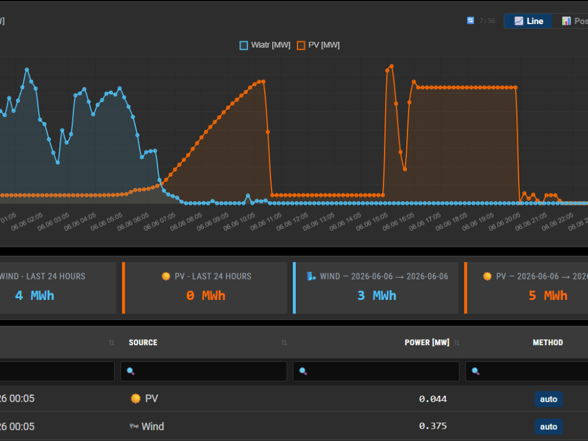Toggle Wiatr [MW] legend series
This screenshot has width=588, height=441.
265,45
